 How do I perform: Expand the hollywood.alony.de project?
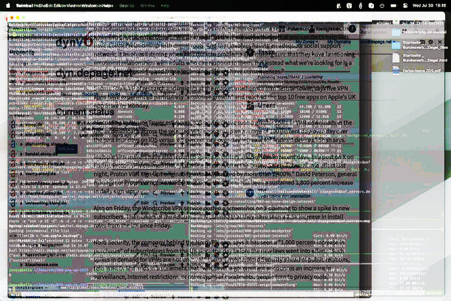click(x=21, y=164)
